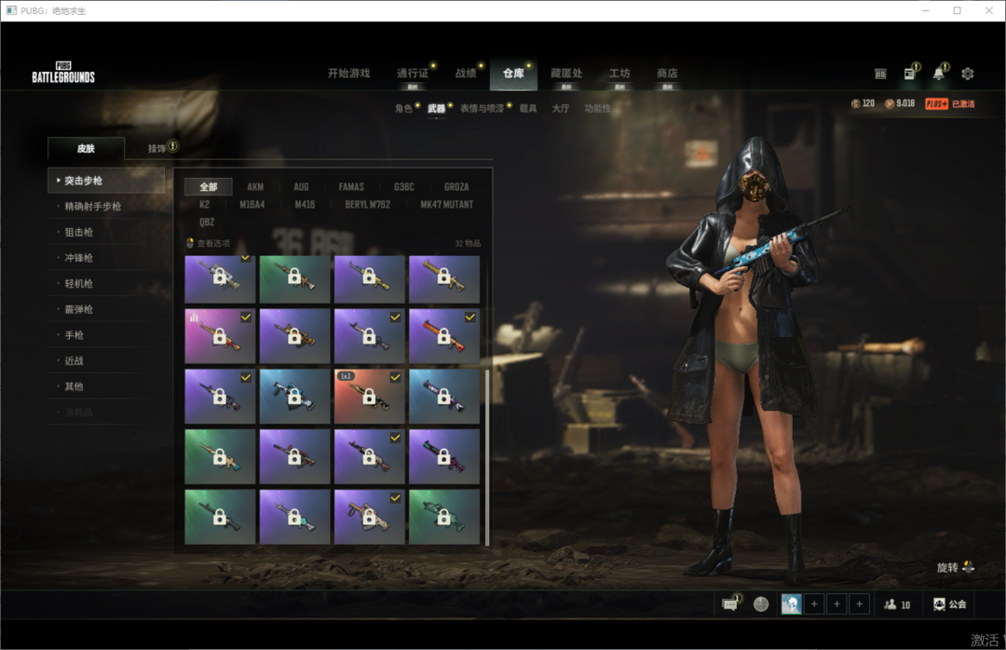Image resolution: width=1006 pixels, height=650 pixels.
Task: Filter skins by AKM
Action: [255, 187]
